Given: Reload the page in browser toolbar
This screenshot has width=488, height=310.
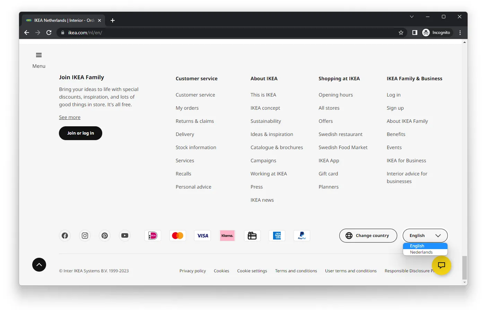Looking at the screenshot, I should click(49, 33).
